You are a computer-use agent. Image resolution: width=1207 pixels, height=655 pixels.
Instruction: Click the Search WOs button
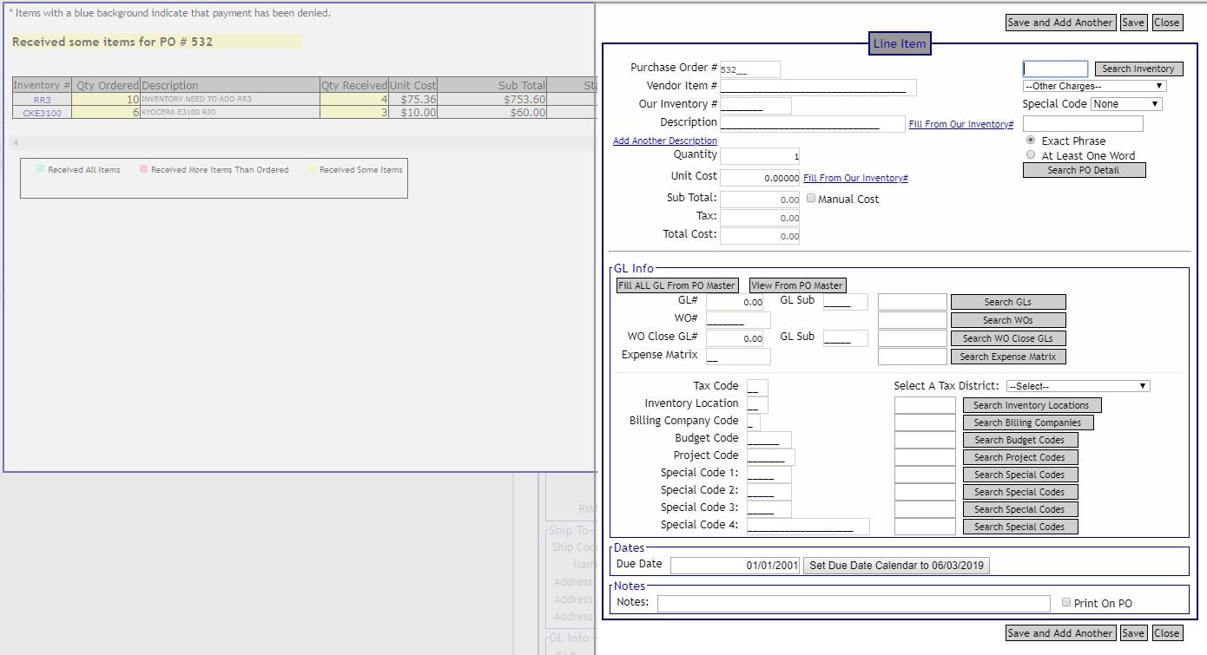point(1008,320)
